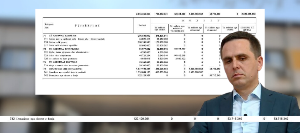This screenshot has width=300, height=133.
Task: Click value 4.700.000 in row 722
Action: pos(145,52)
